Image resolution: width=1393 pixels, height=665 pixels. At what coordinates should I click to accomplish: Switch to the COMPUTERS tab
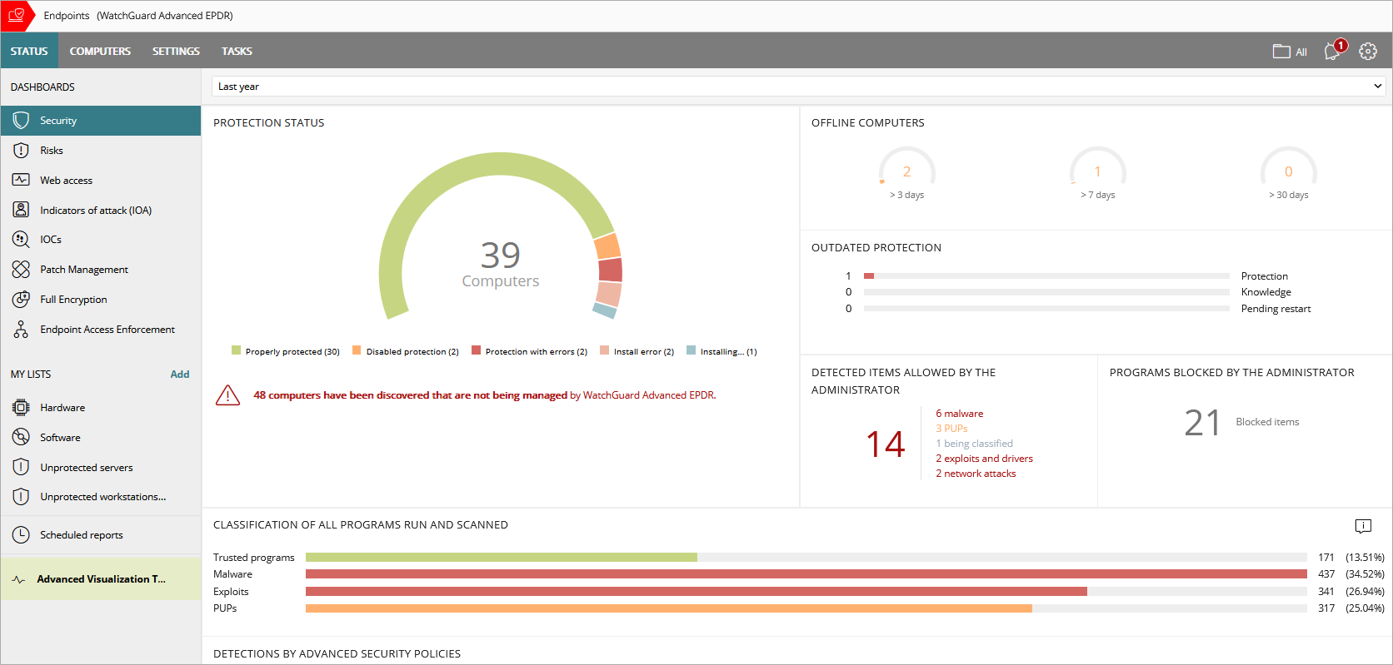click(100, 52)
